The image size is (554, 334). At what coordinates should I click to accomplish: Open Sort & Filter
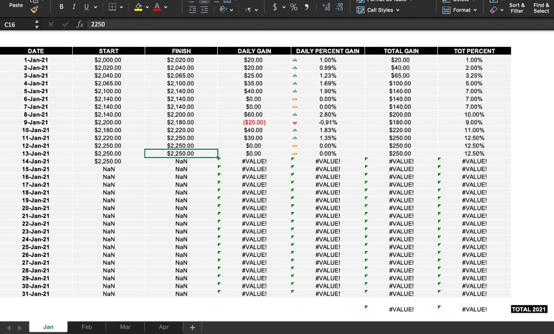(x=517, y=8)
